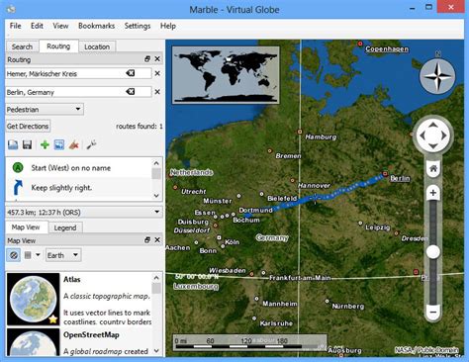Switch to the Location tab
This screenshot has height=362, width=469.
coord(97,46)
